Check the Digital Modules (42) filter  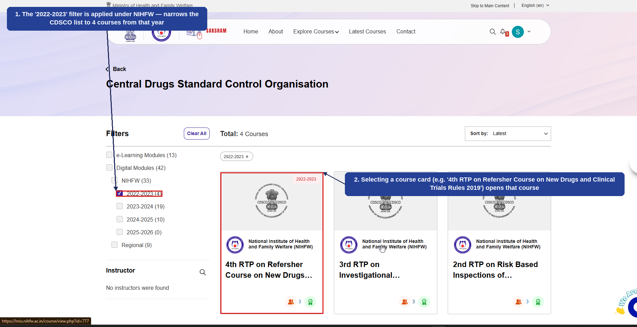pyautogui.click(x=109, y=168)
